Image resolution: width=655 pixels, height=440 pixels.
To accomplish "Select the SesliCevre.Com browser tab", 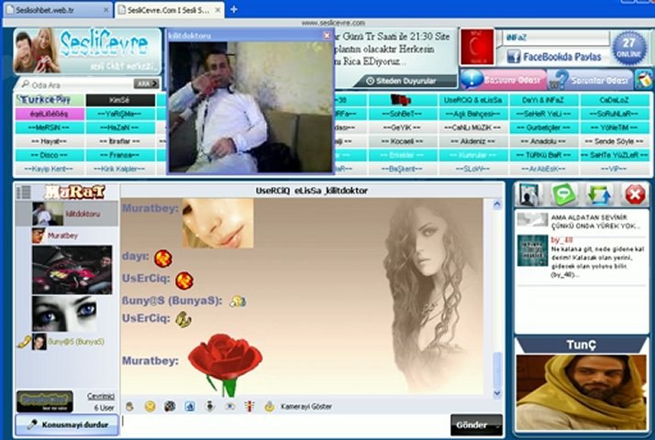I will (x=167, y=9).
